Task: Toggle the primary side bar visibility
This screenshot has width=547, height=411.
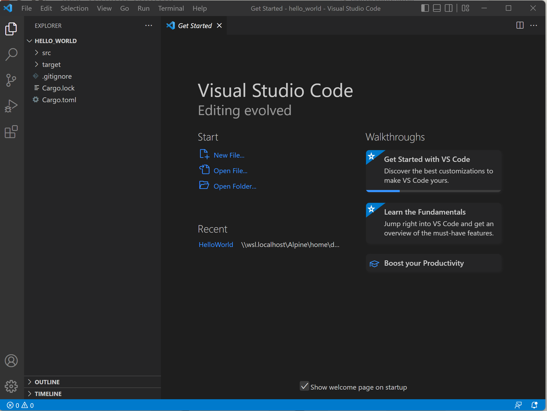Action: click(425, 8)
